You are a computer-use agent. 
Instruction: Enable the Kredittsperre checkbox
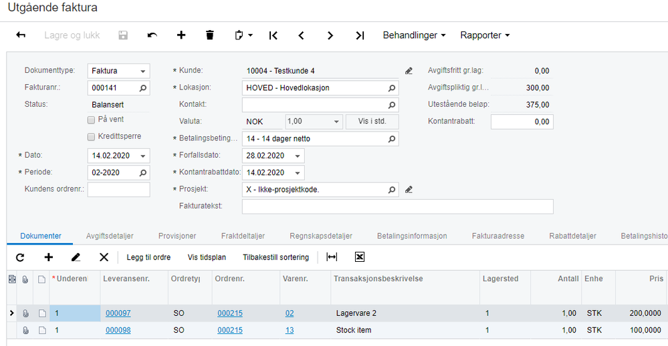(x=91, y=137)
